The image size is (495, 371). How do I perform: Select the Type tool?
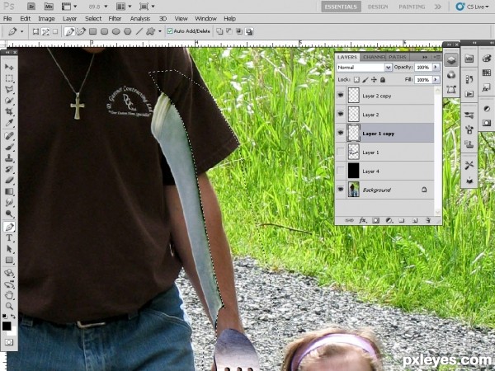pos(9,237)
